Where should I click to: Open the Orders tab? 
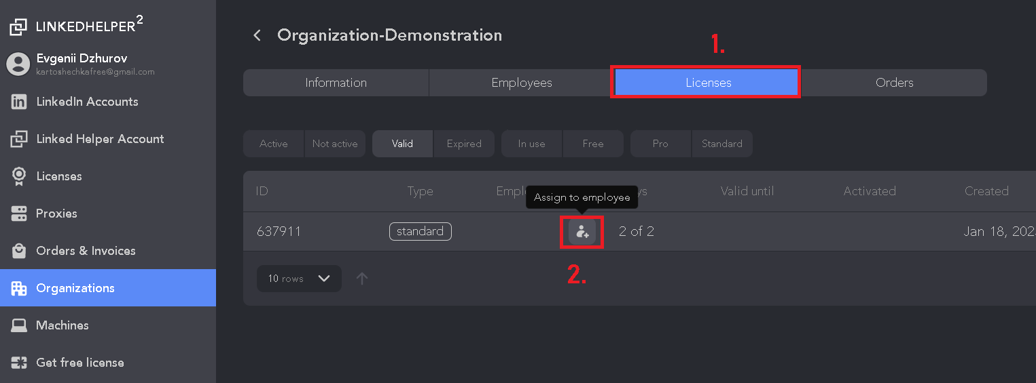[x=894, y=83]
